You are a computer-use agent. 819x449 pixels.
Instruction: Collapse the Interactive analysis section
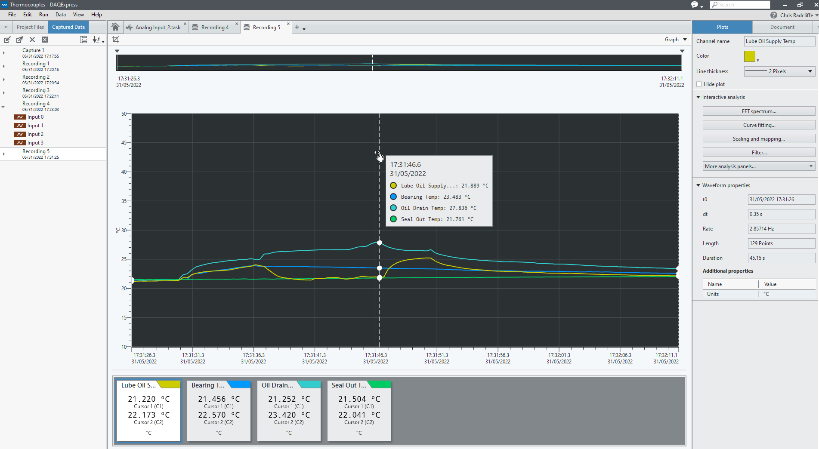(x=698, y=97)
